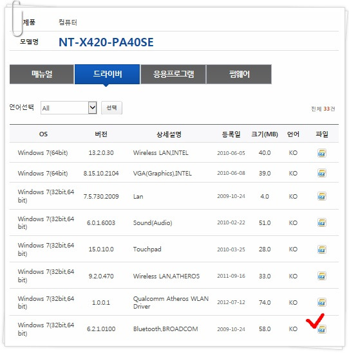Download the Qualcomm Atheros WLAN Driver file
Screen dimensions: 349x353
(x=322, y=302)
